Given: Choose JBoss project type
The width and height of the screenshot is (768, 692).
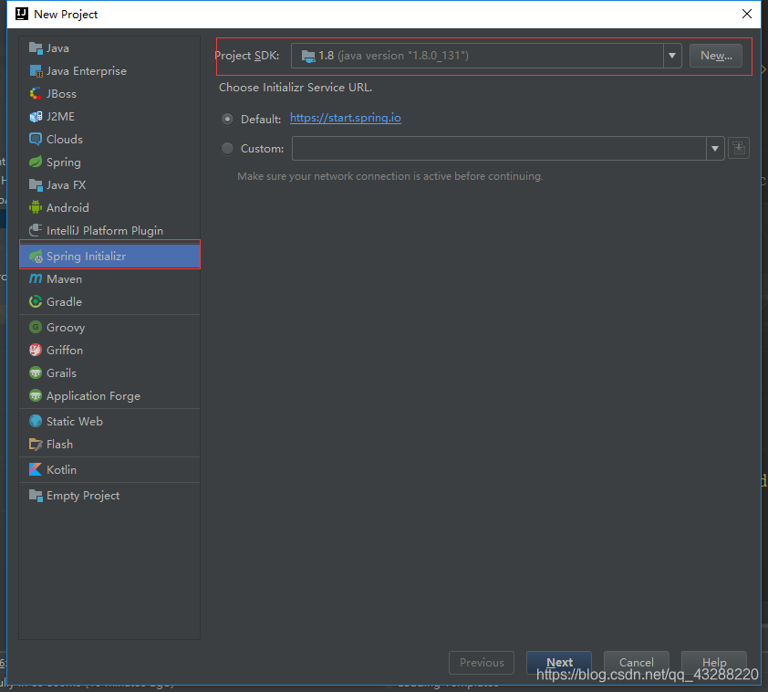Looking at the screenshot, I should tap(109, 94).
